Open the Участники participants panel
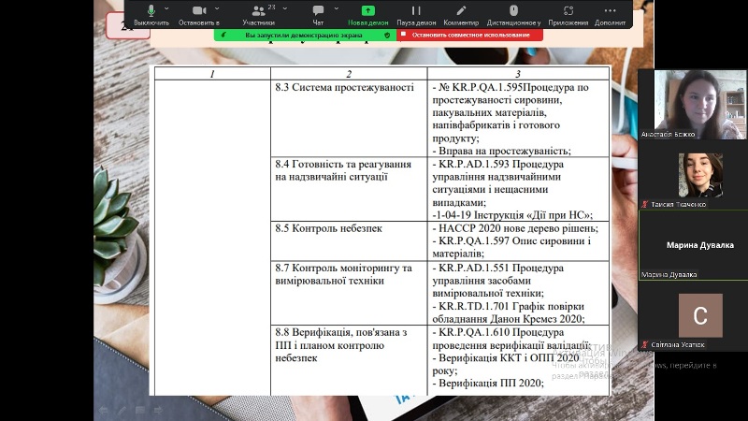This screenshot has height=421, width=748. click(258, 15)
